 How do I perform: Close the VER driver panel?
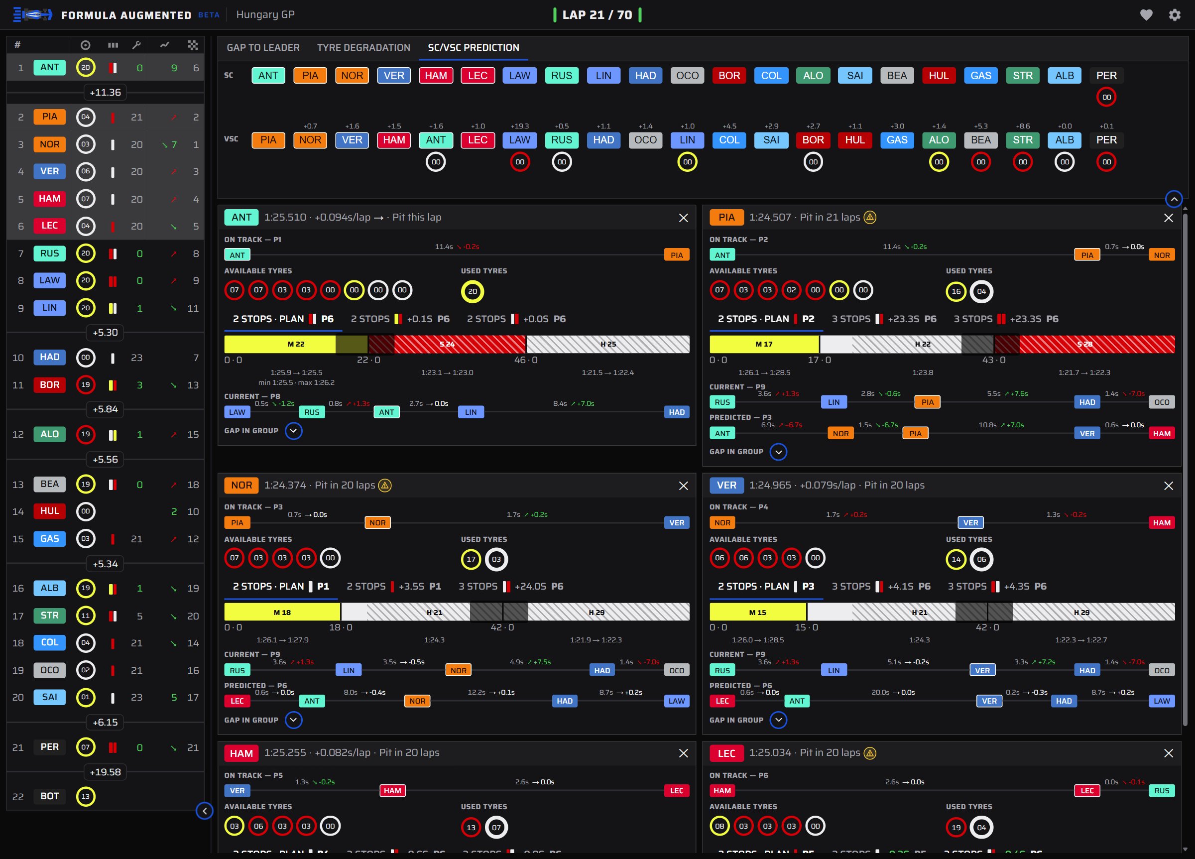pyautogui.click(x=1168, y=486)
